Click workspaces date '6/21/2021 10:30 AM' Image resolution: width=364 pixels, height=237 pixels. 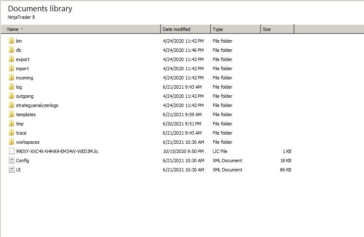(183, 142)
